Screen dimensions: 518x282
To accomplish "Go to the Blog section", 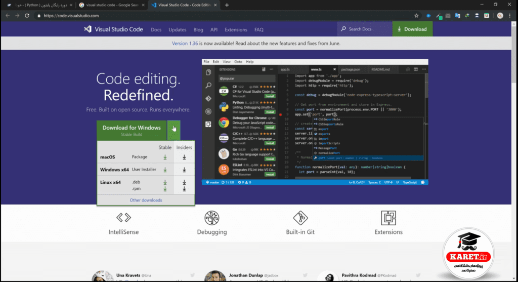I will [x=198, y=30].
